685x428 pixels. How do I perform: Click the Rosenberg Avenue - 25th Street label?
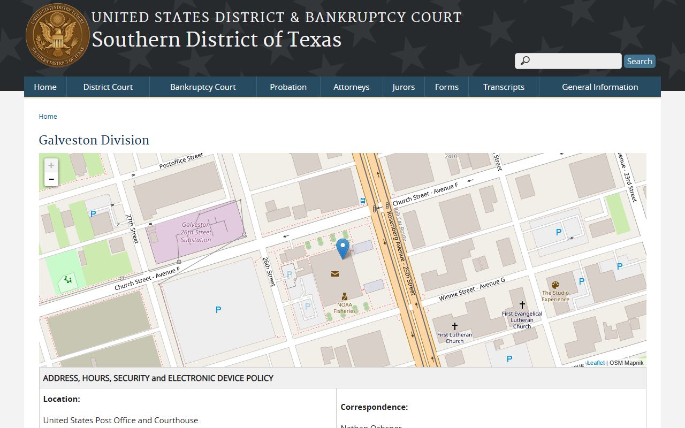(x=401, y=253)
